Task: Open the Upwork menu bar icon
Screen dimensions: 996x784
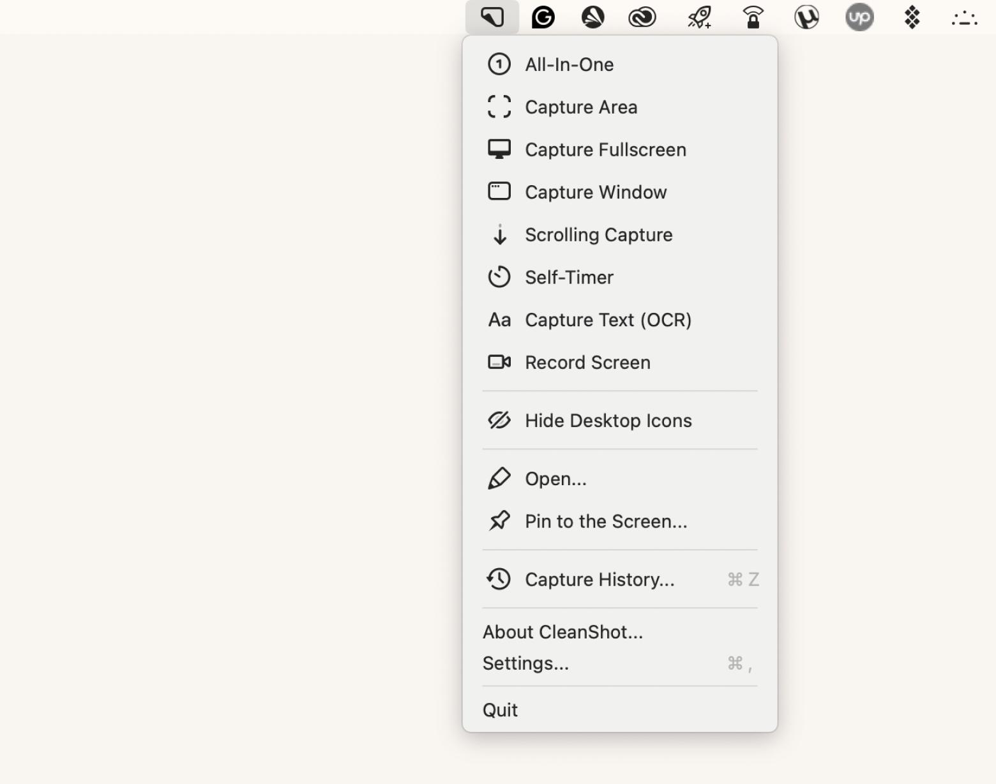Action: [859, 17]
